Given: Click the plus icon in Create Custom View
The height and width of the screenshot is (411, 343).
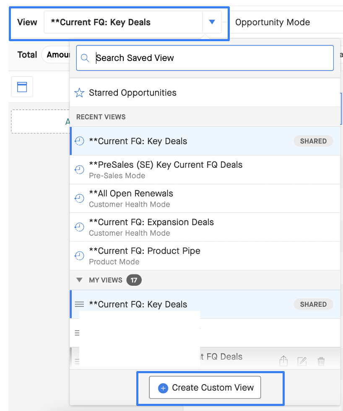Looking at the screenshot, I should (x=163, y=387).
